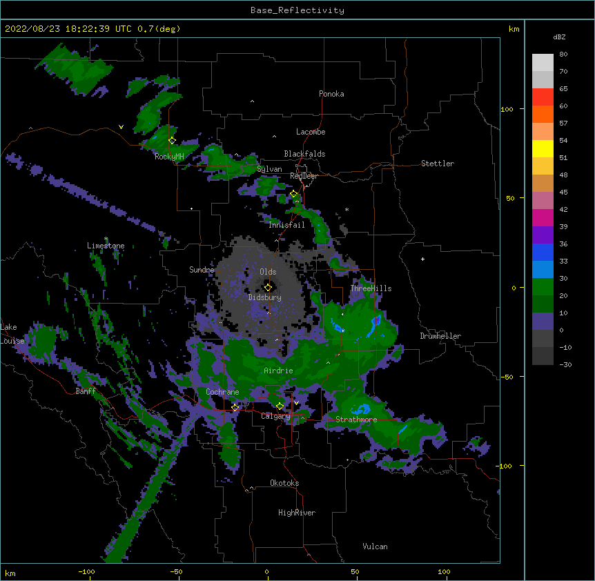Click the yellow diamond marker above the Calgary label
The height and width of the screenshot is (581, 595).
280,406
